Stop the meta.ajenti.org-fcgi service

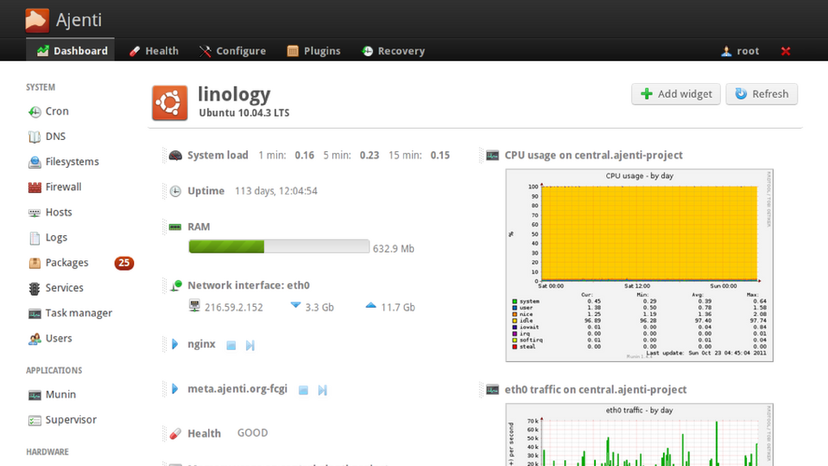click(303, 390)
